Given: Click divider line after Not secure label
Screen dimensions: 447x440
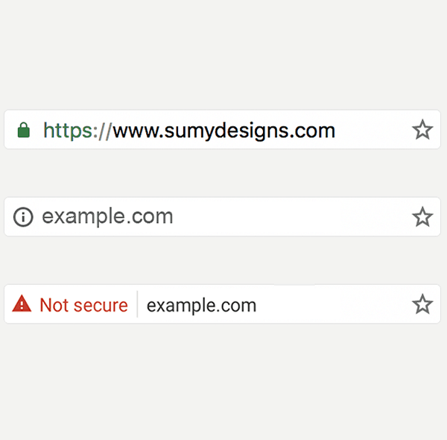Looking at the screenshot, I should pos(137,304).
